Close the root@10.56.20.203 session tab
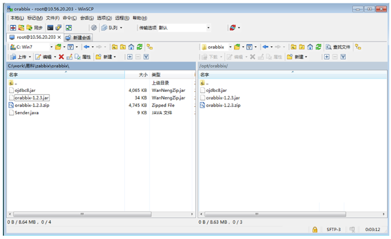391x239 pixels. [x=59, y=37]
